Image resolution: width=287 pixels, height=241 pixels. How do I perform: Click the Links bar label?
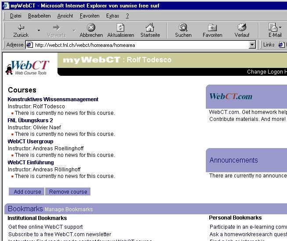[x=269, y=45]
